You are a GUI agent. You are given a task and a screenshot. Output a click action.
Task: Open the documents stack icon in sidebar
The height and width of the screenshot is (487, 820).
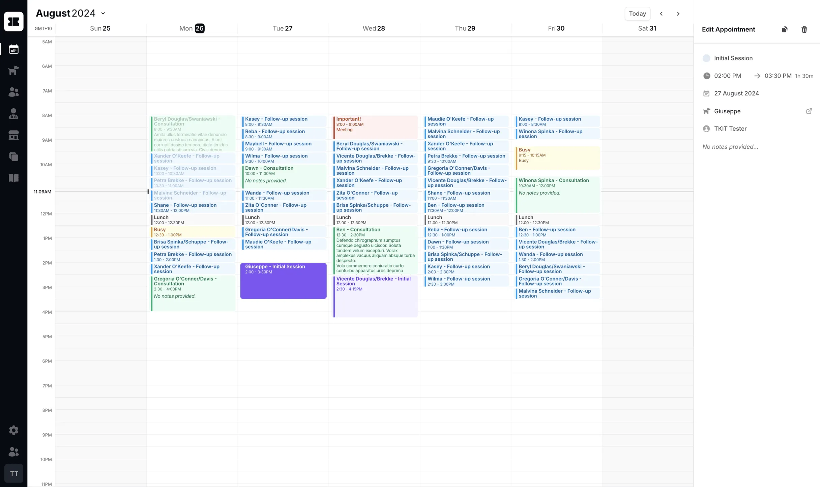[13, 156]
